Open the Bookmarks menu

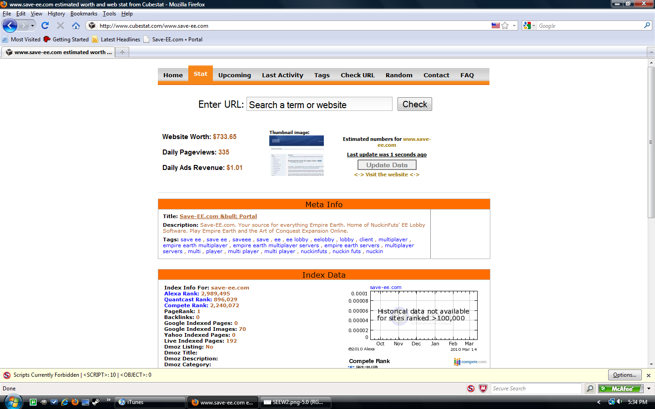[84, 14]
